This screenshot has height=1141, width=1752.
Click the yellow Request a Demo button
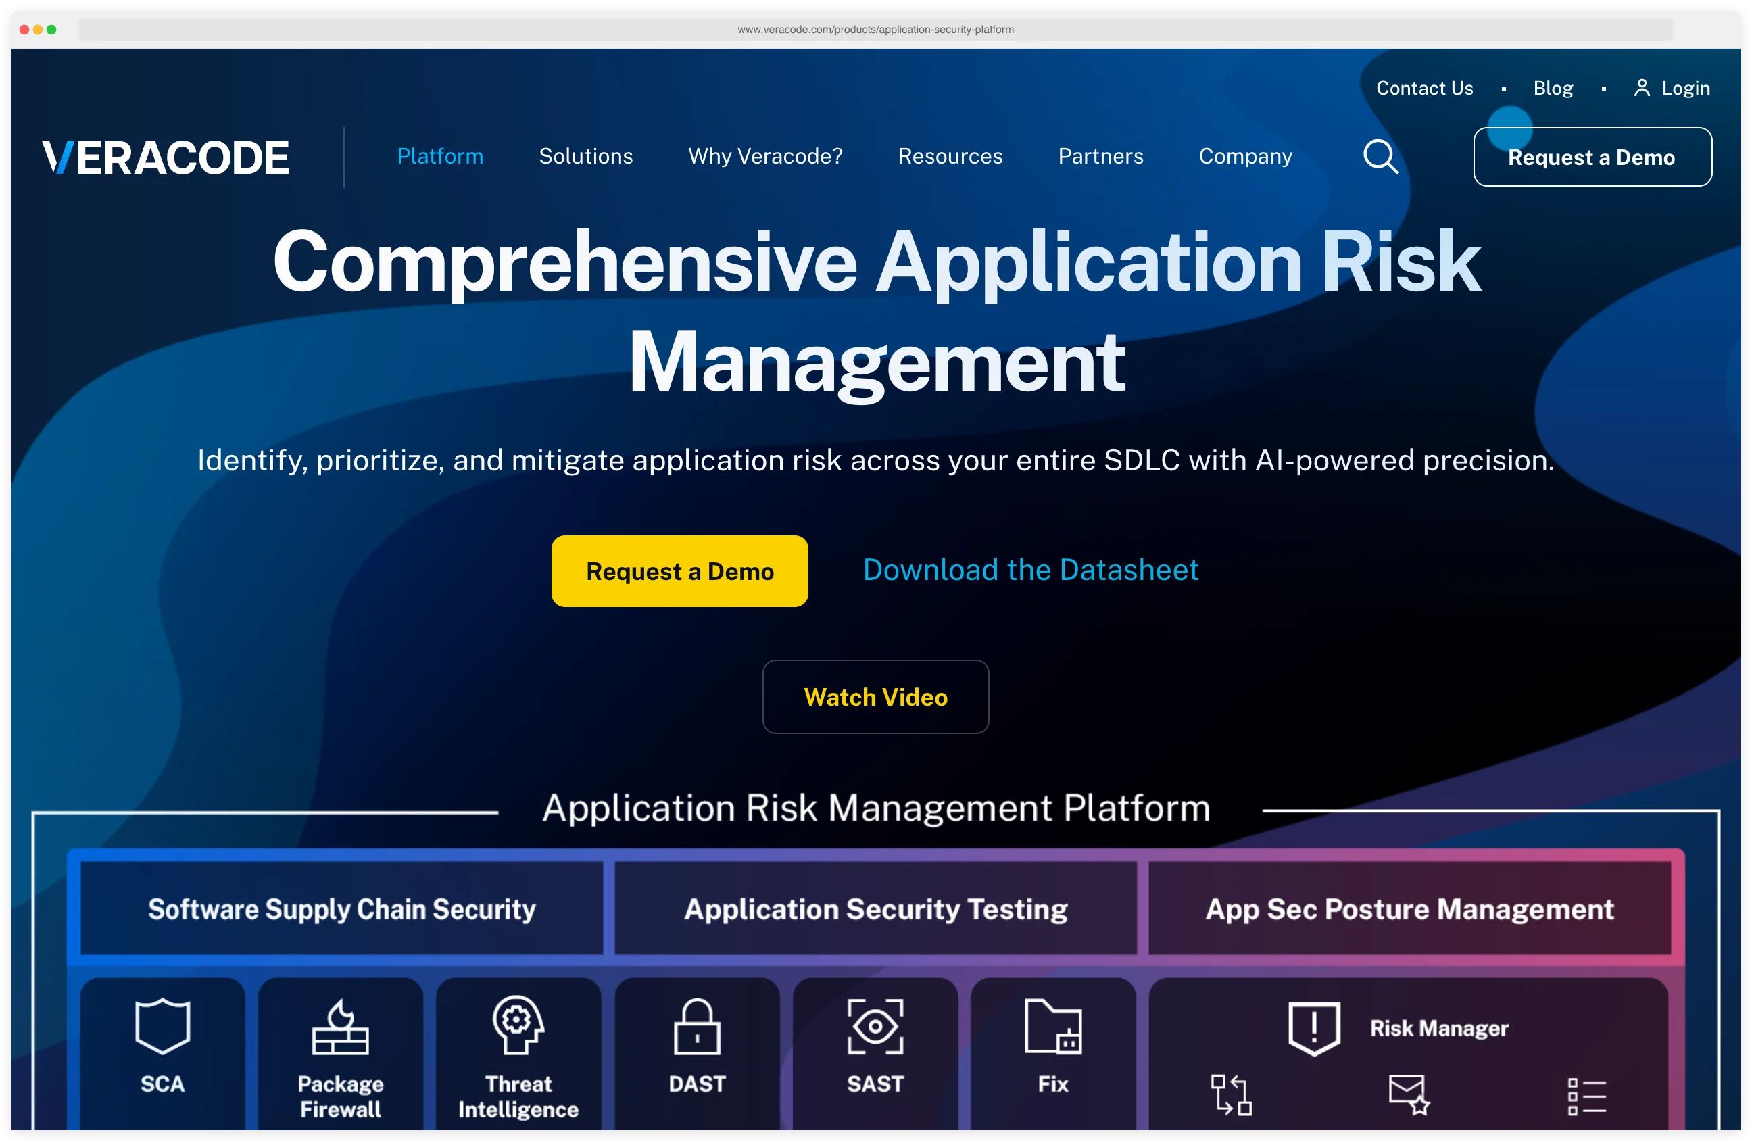point(679,570)
